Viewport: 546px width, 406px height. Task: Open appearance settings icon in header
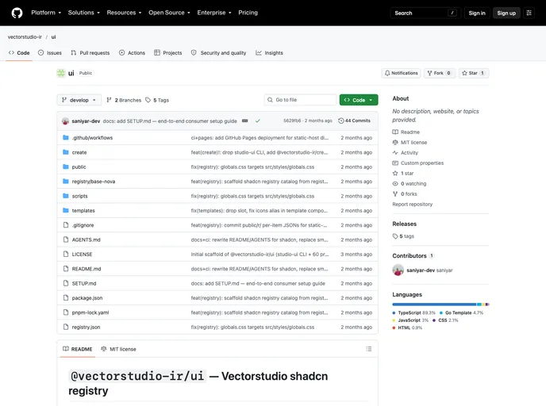tap(529, 13)
